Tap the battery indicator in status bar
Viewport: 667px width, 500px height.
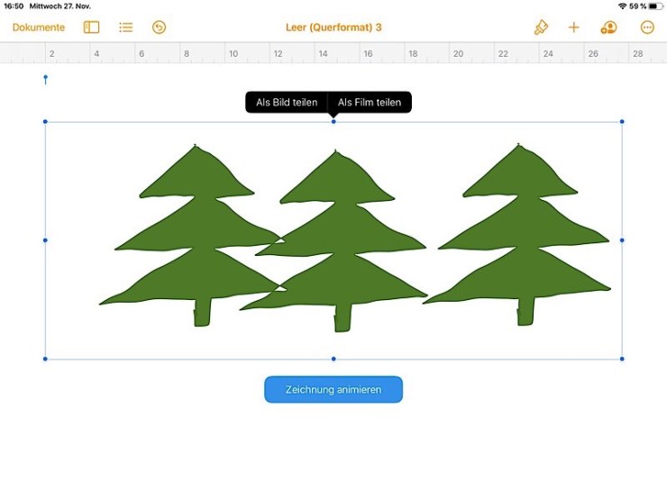(x=655, y=5)
